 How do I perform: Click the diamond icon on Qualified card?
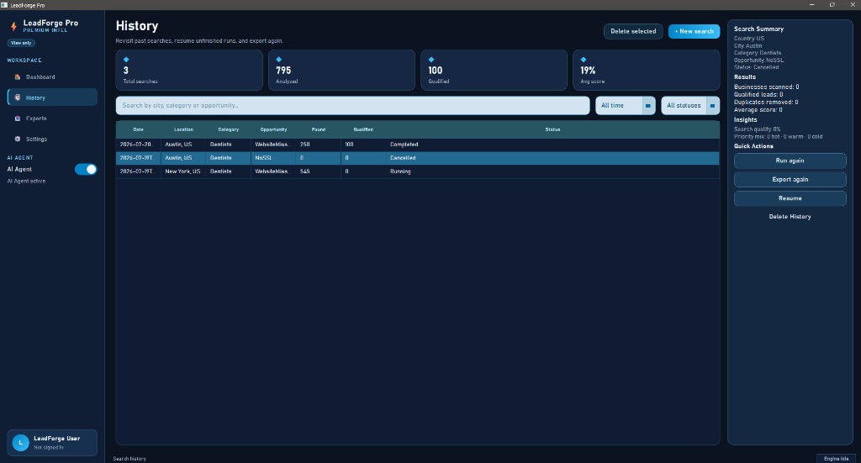pos(431,60)
